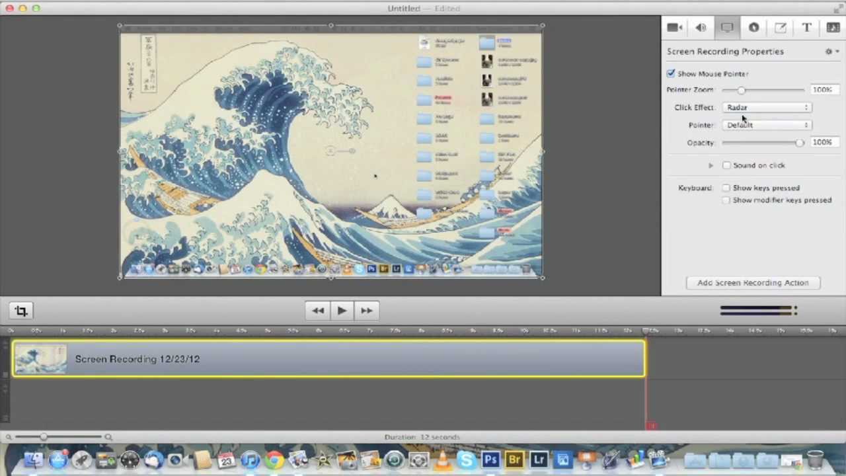
Task: Open the App Store dock icon
Action: [58, 459]
